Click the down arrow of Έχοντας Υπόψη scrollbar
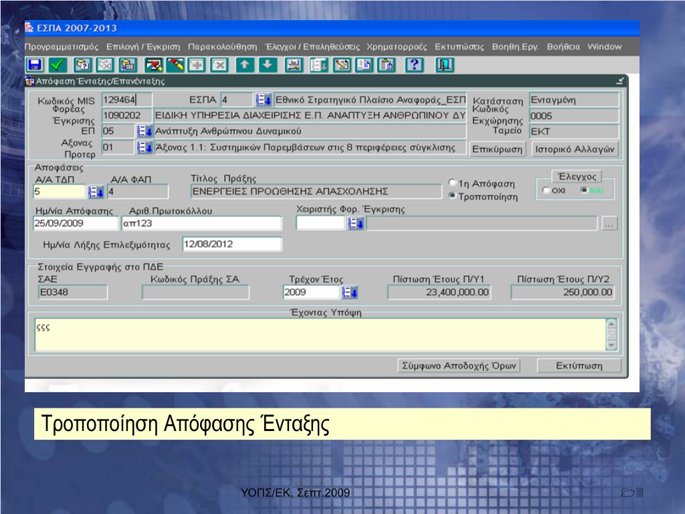Viewport: 685px width, 514px height. (611, 345)
